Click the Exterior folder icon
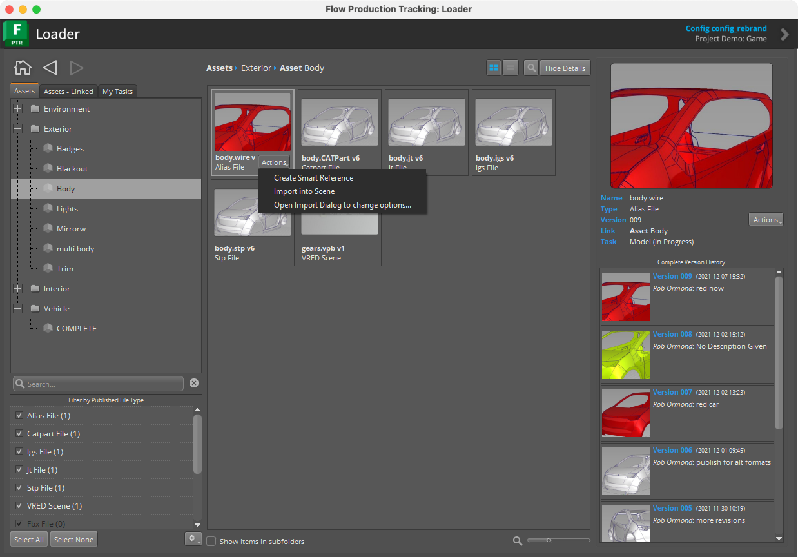This screenshot has height=557, width=798. (x=35, y=128)
